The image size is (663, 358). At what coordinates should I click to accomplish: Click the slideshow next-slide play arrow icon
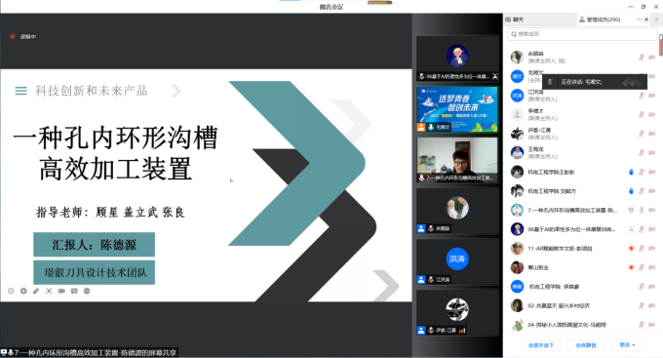click(23, 291)
